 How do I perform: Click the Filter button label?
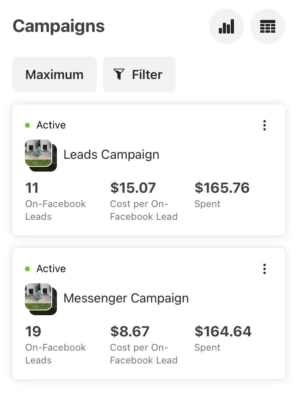coord(147,75)
